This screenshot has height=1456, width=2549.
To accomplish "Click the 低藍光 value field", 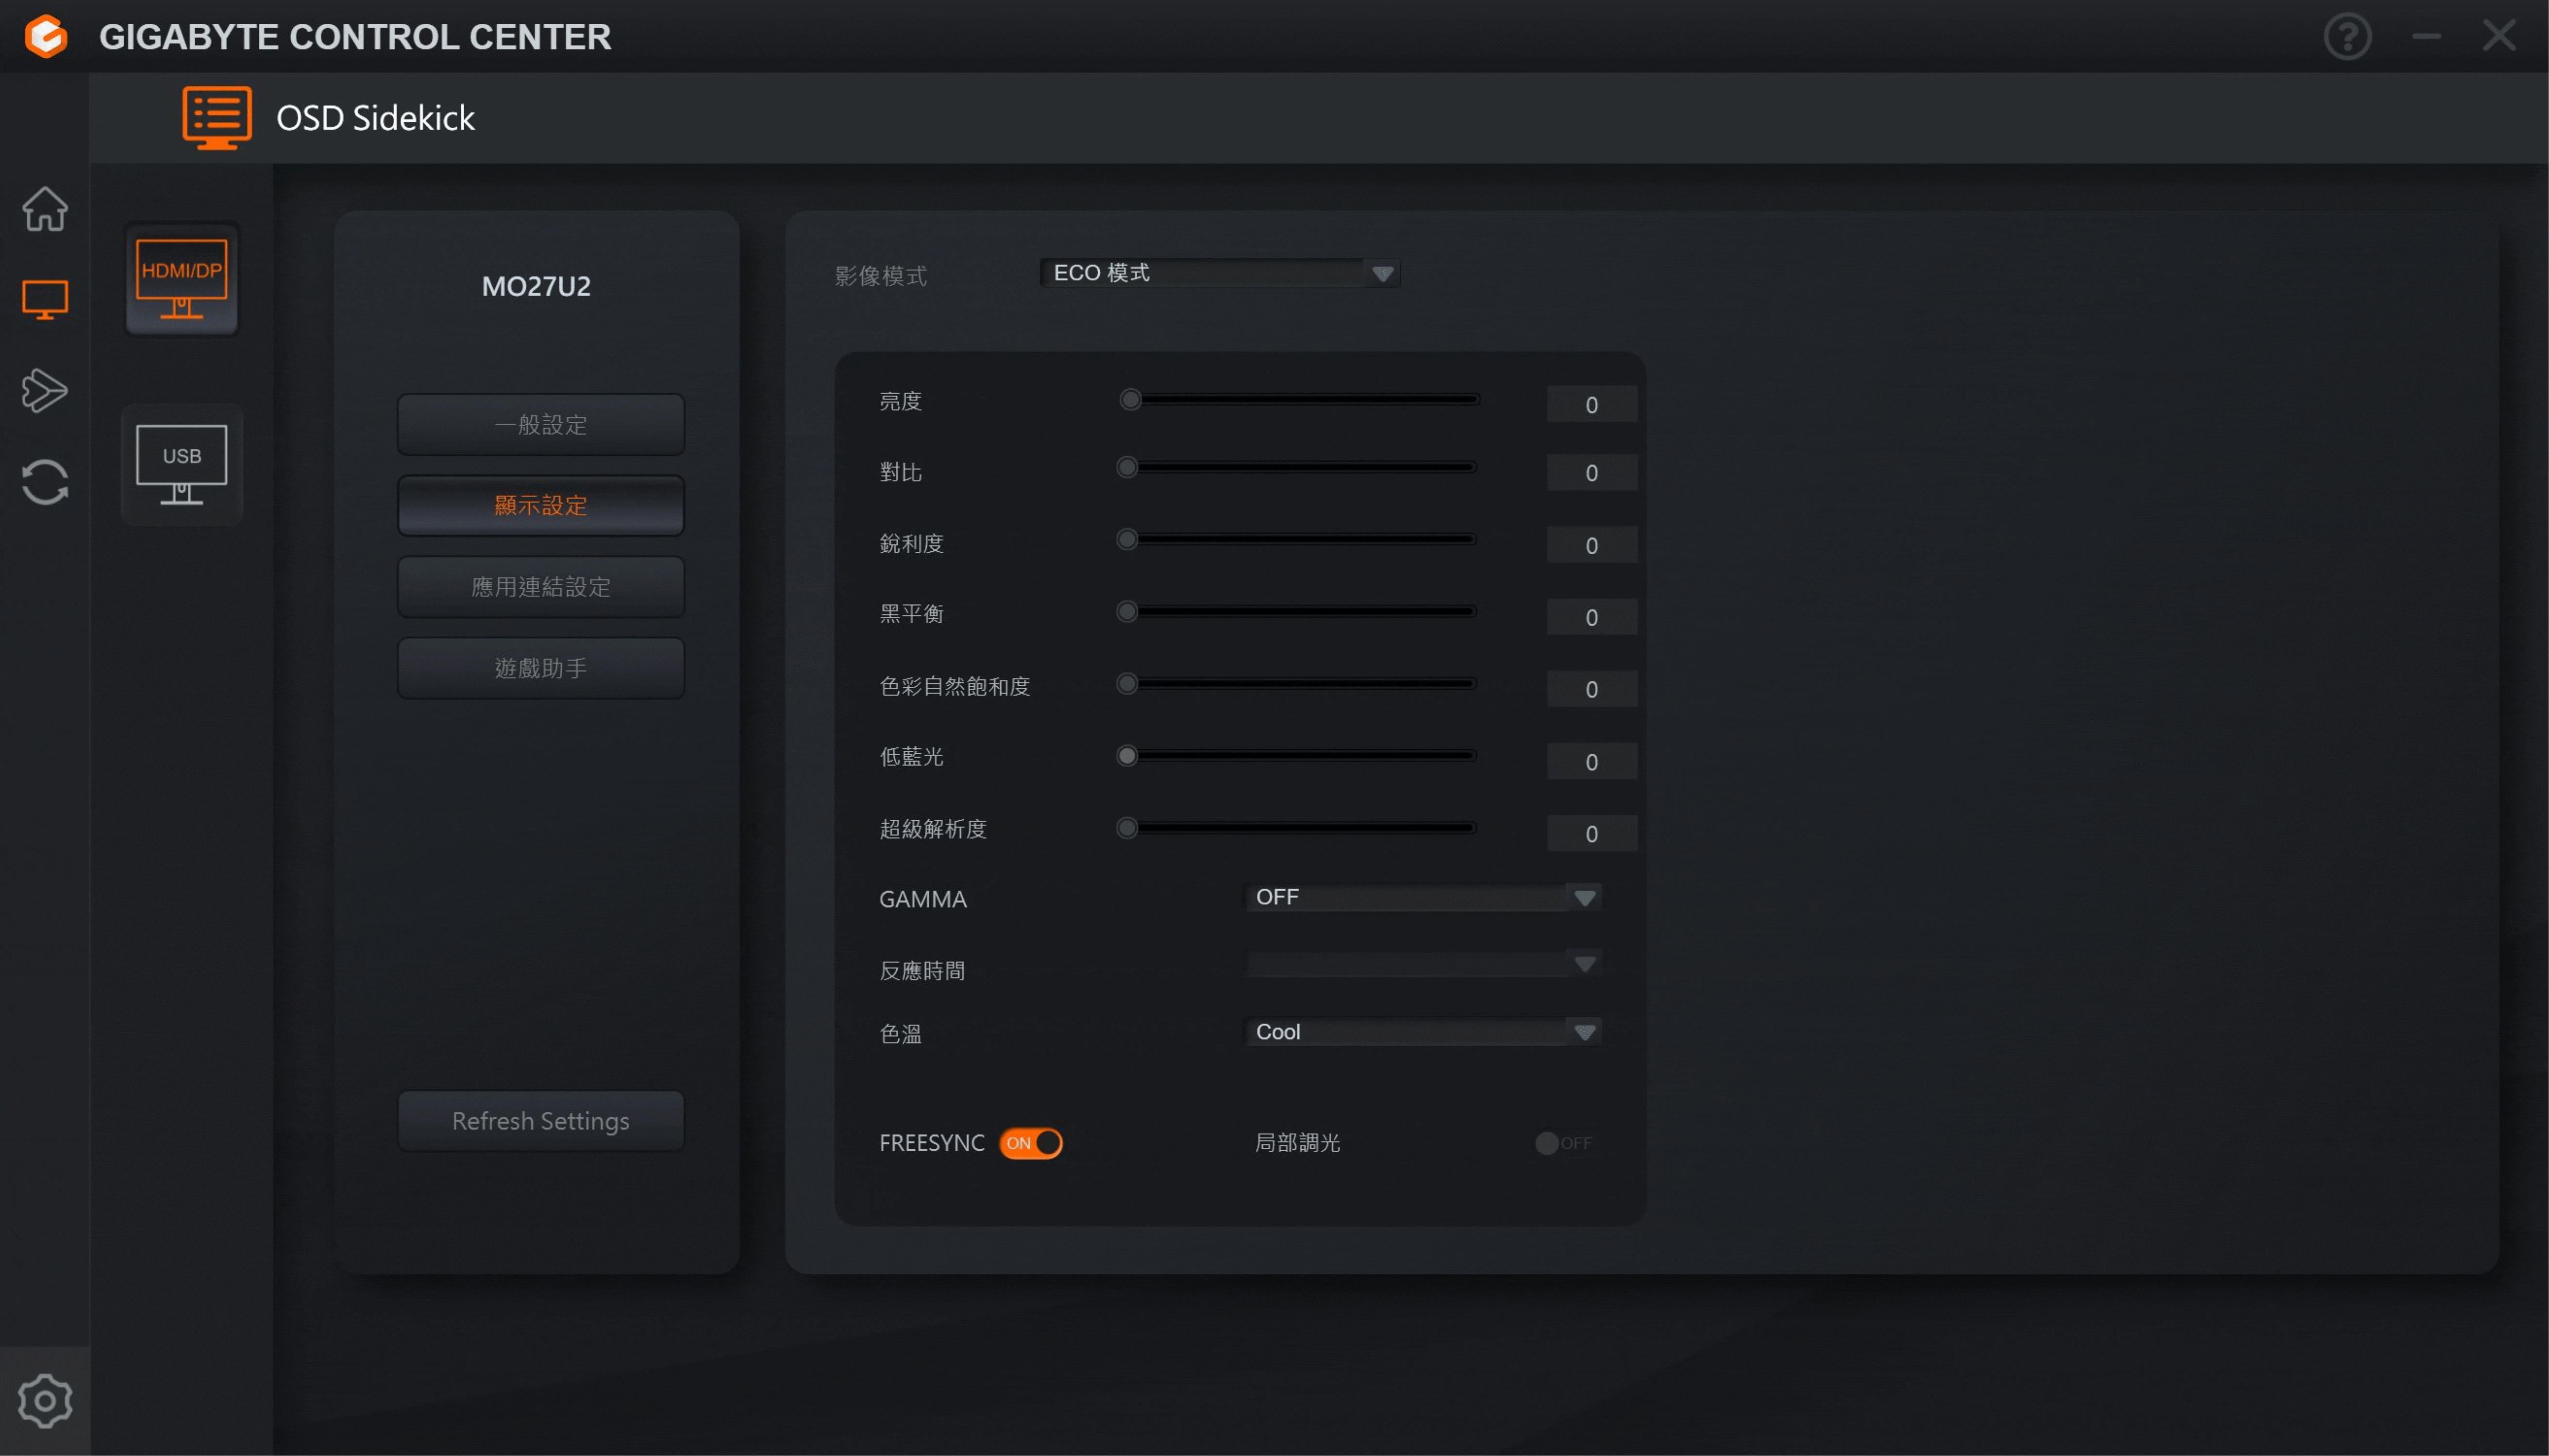I will point(1592,761).
